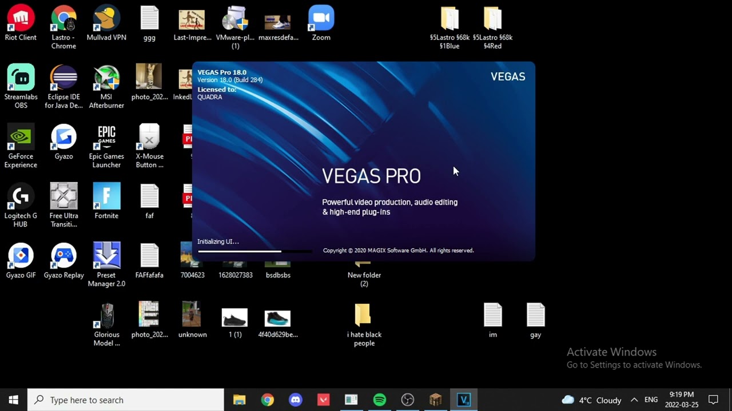Image resolution: width=732 pixels, height=411 pixels.
Task: Open Valorant from the taskbar
Action: pyautogui.click(x=323, y=400)
